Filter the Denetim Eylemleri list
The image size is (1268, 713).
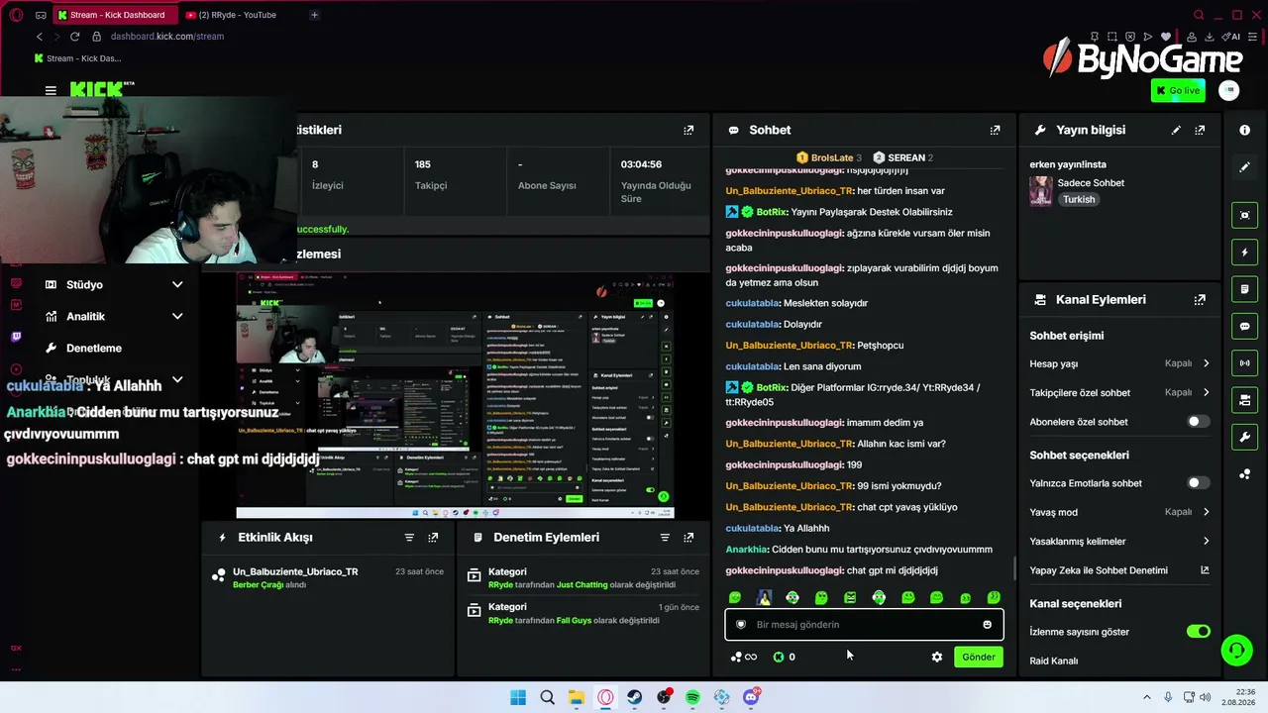coord(665,537)
